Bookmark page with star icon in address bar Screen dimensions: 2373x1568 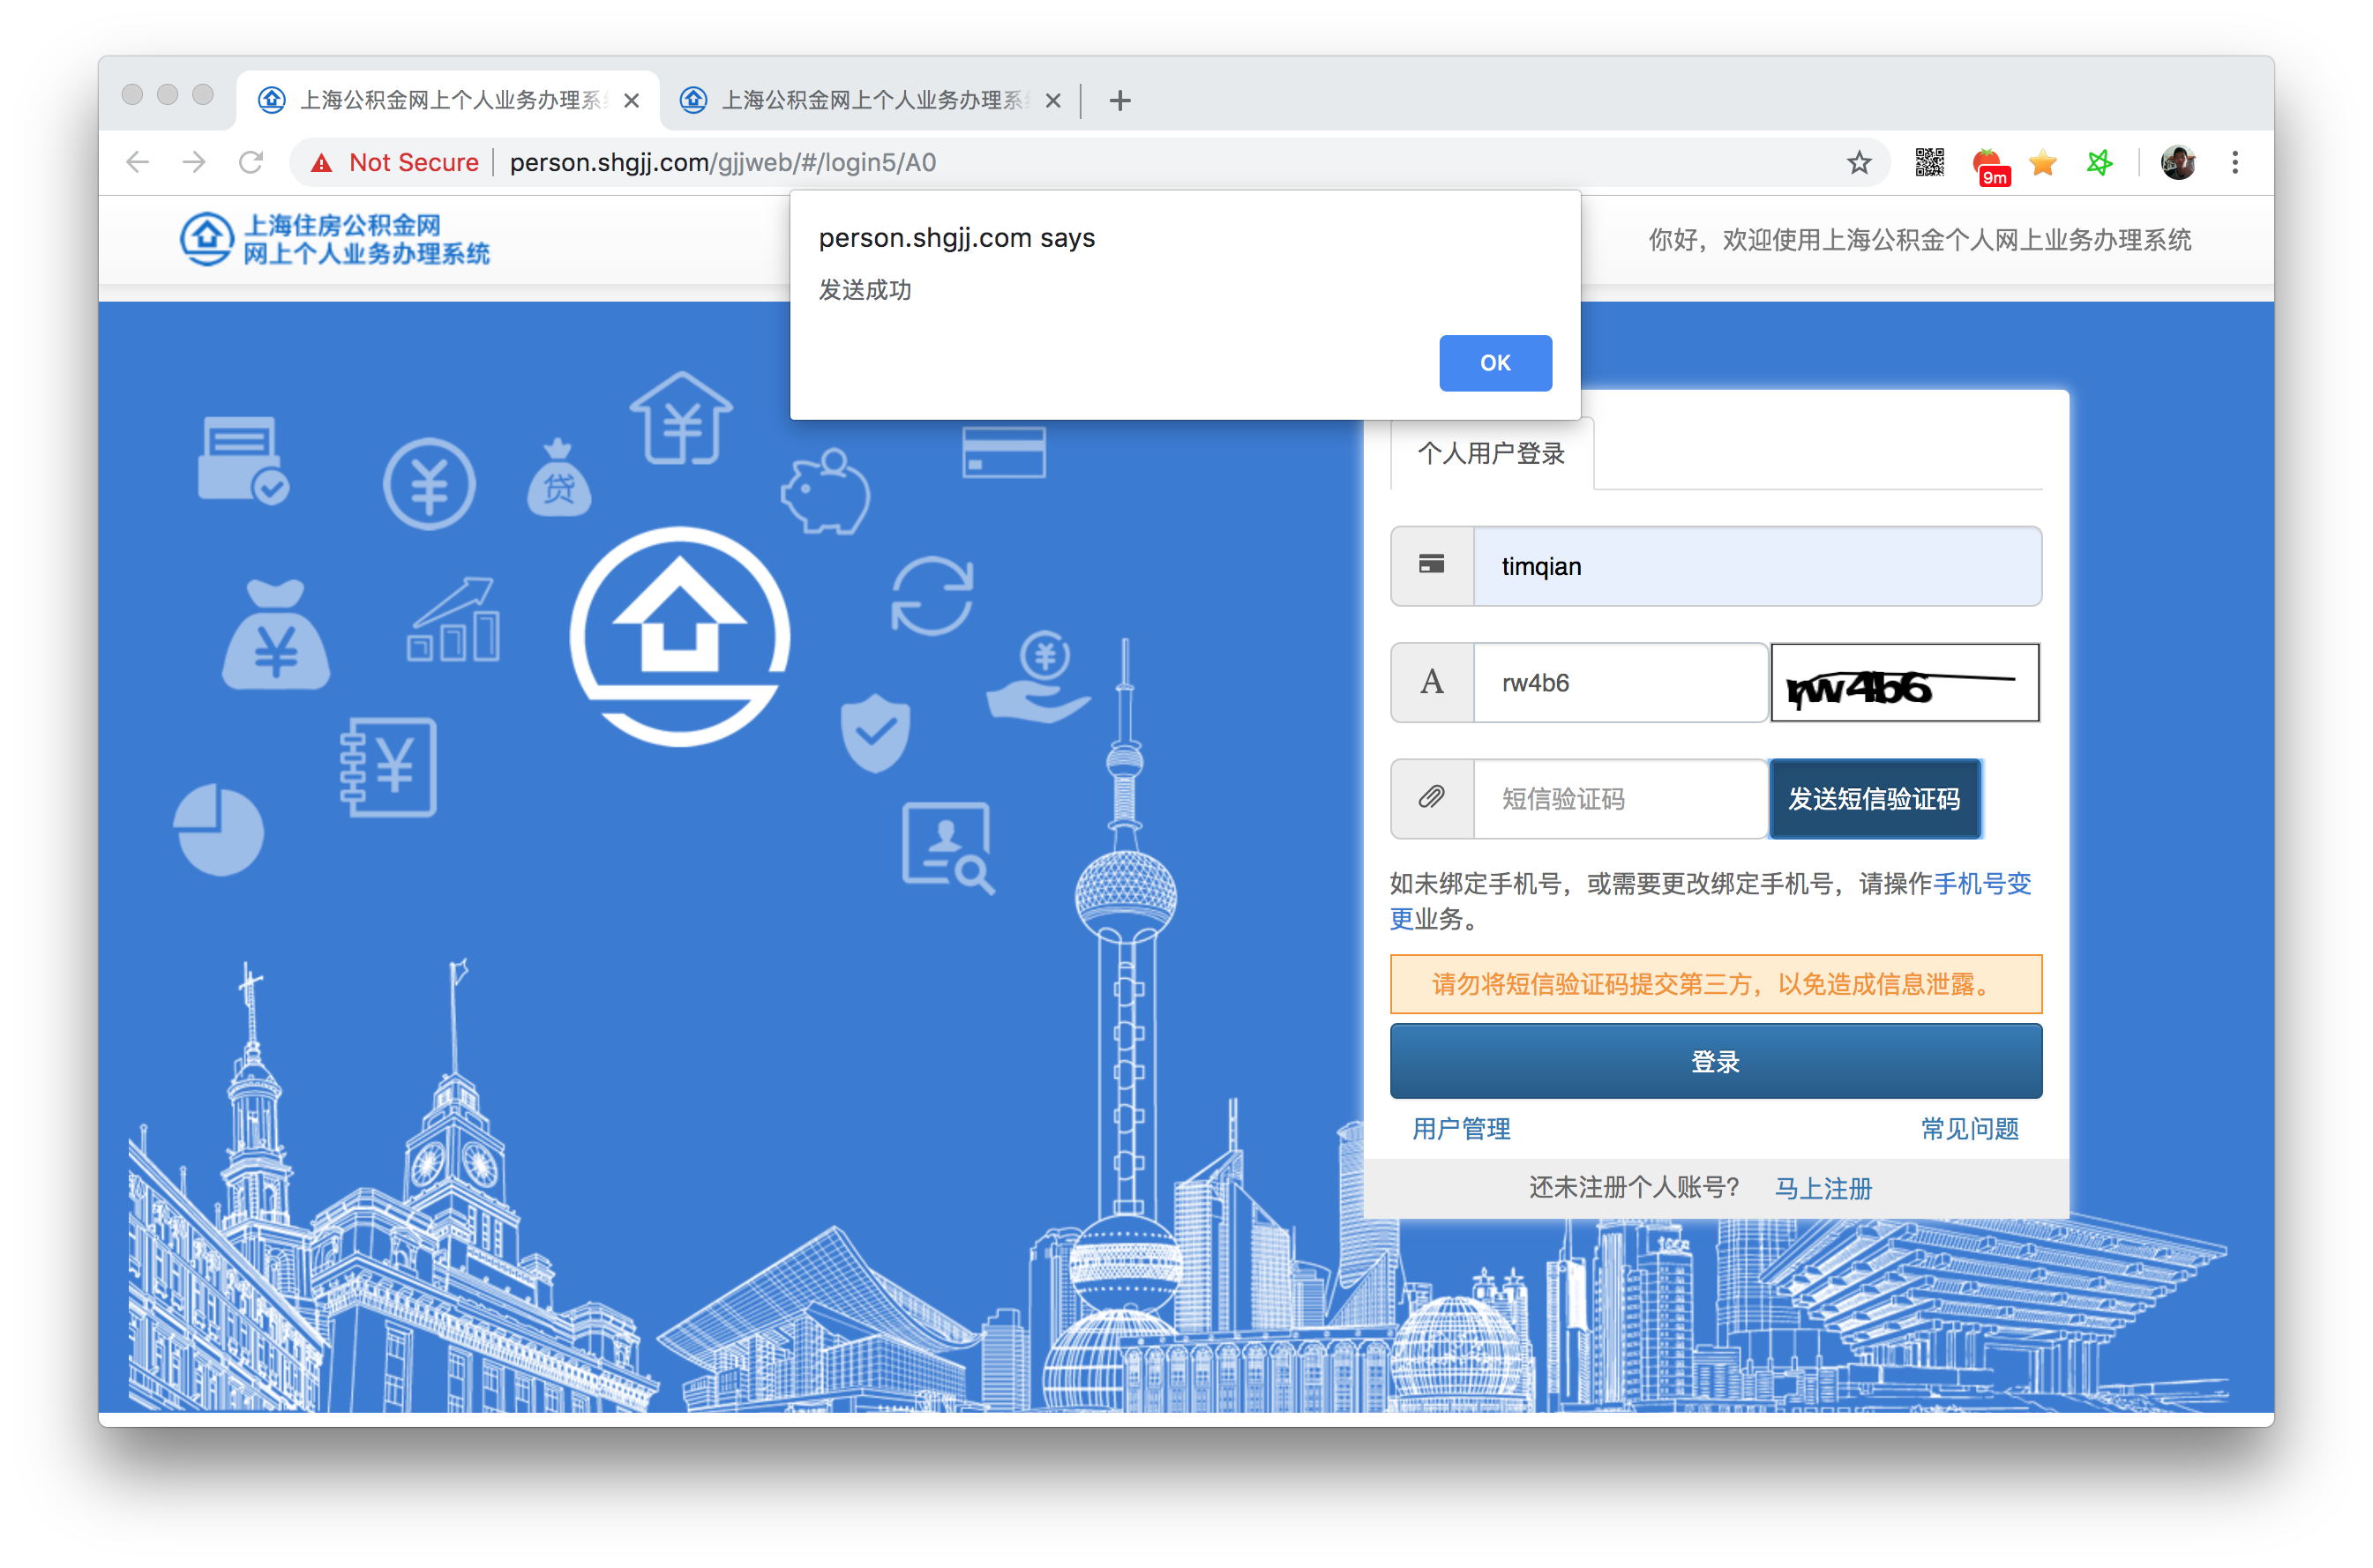[1858, 162]
